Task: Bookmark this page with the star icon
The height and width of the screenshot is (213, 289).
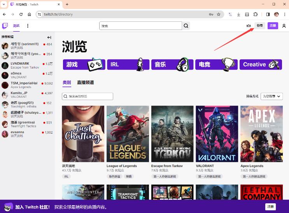Action: [219, 14]
